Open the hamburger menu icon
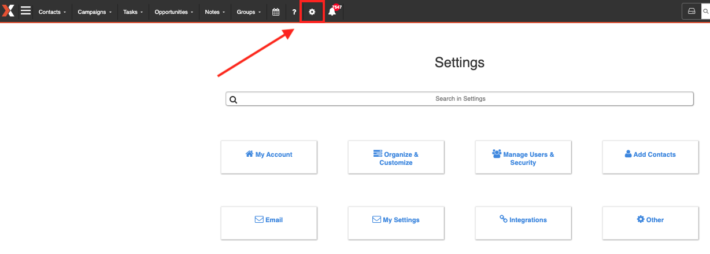 [x=25, y=11]
